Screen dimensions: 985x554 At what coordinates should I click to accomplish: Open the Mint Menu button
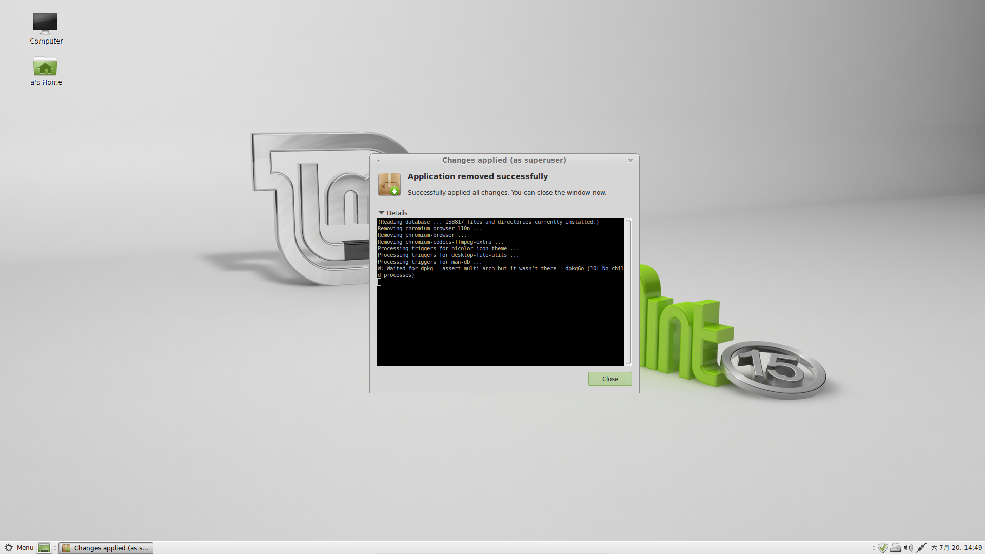[19, 548]
